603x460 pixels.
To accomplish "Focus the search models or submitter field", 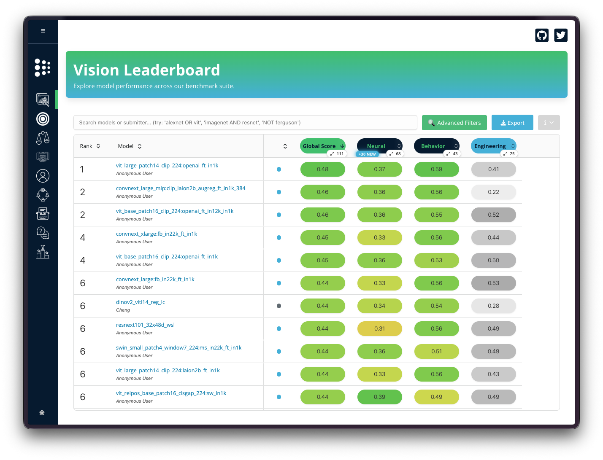I will click(x=245, y=123).
